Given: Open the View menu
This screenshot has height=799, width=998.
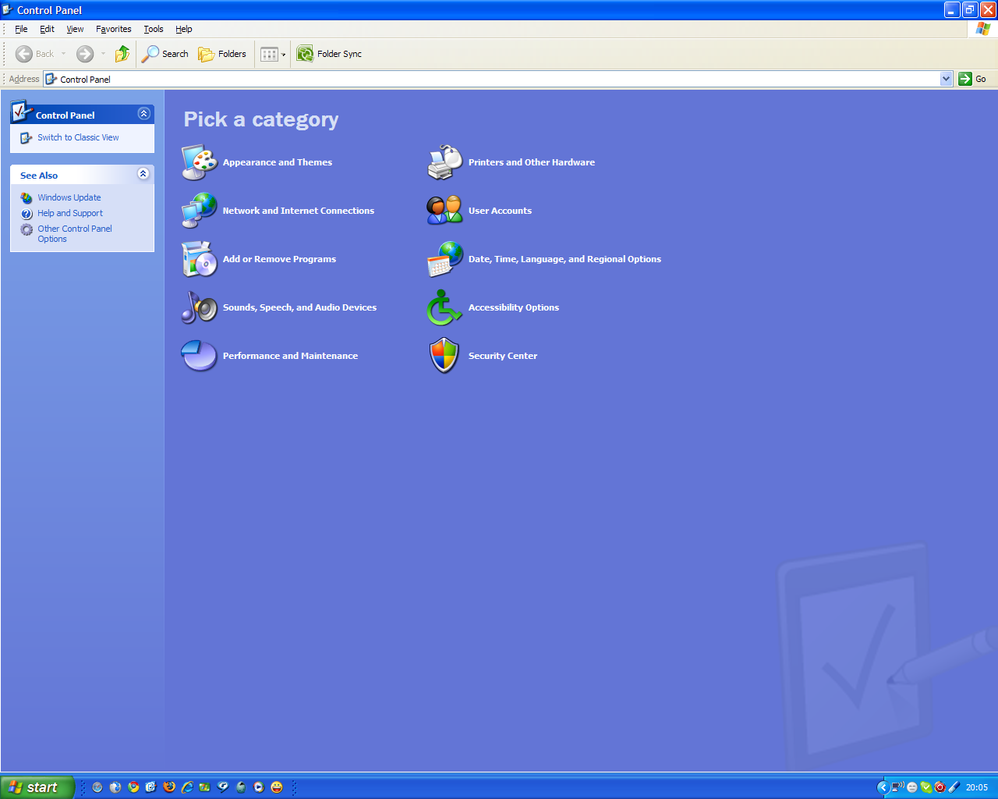Looking at the screenshot, I should point(75,29).
